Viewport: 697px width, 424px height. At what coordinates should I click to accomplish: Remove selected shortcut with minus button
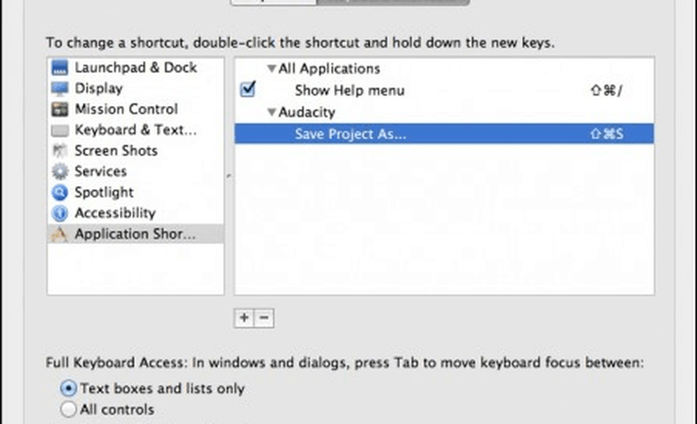[264, 318]
